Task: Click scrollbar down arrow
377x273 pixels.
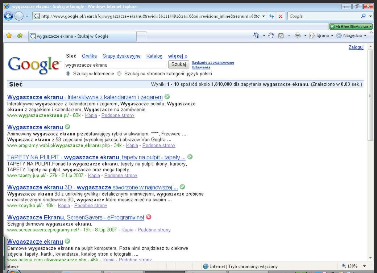Action: click(370, 258)
